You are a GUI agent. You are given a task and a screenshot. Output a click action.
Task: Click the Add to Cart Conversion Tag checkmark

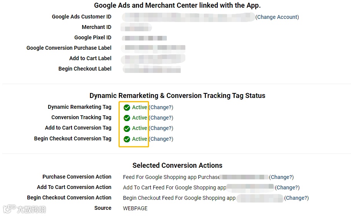(x=127, y=128)
